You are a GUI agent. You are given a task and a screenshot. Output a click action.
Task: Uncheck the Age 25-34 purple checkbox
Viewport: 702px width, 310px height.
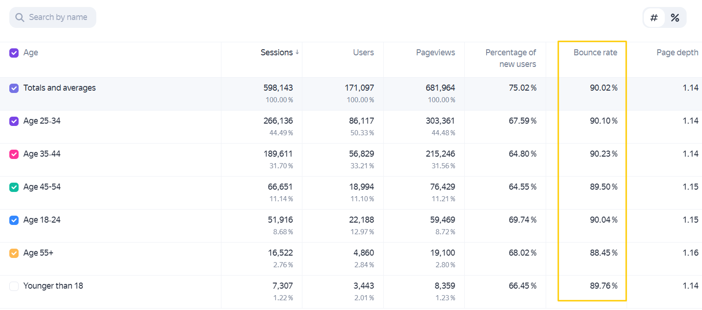(x=14, y=121)
